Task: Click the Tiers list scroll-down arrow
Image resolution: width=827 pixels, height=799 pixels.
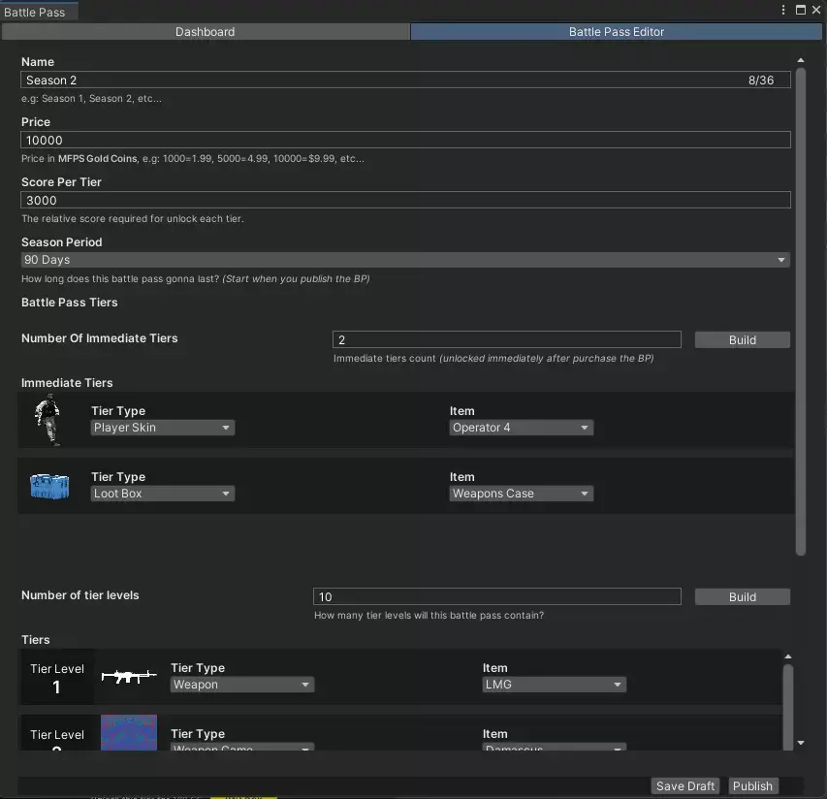Action: click(799, 743)
